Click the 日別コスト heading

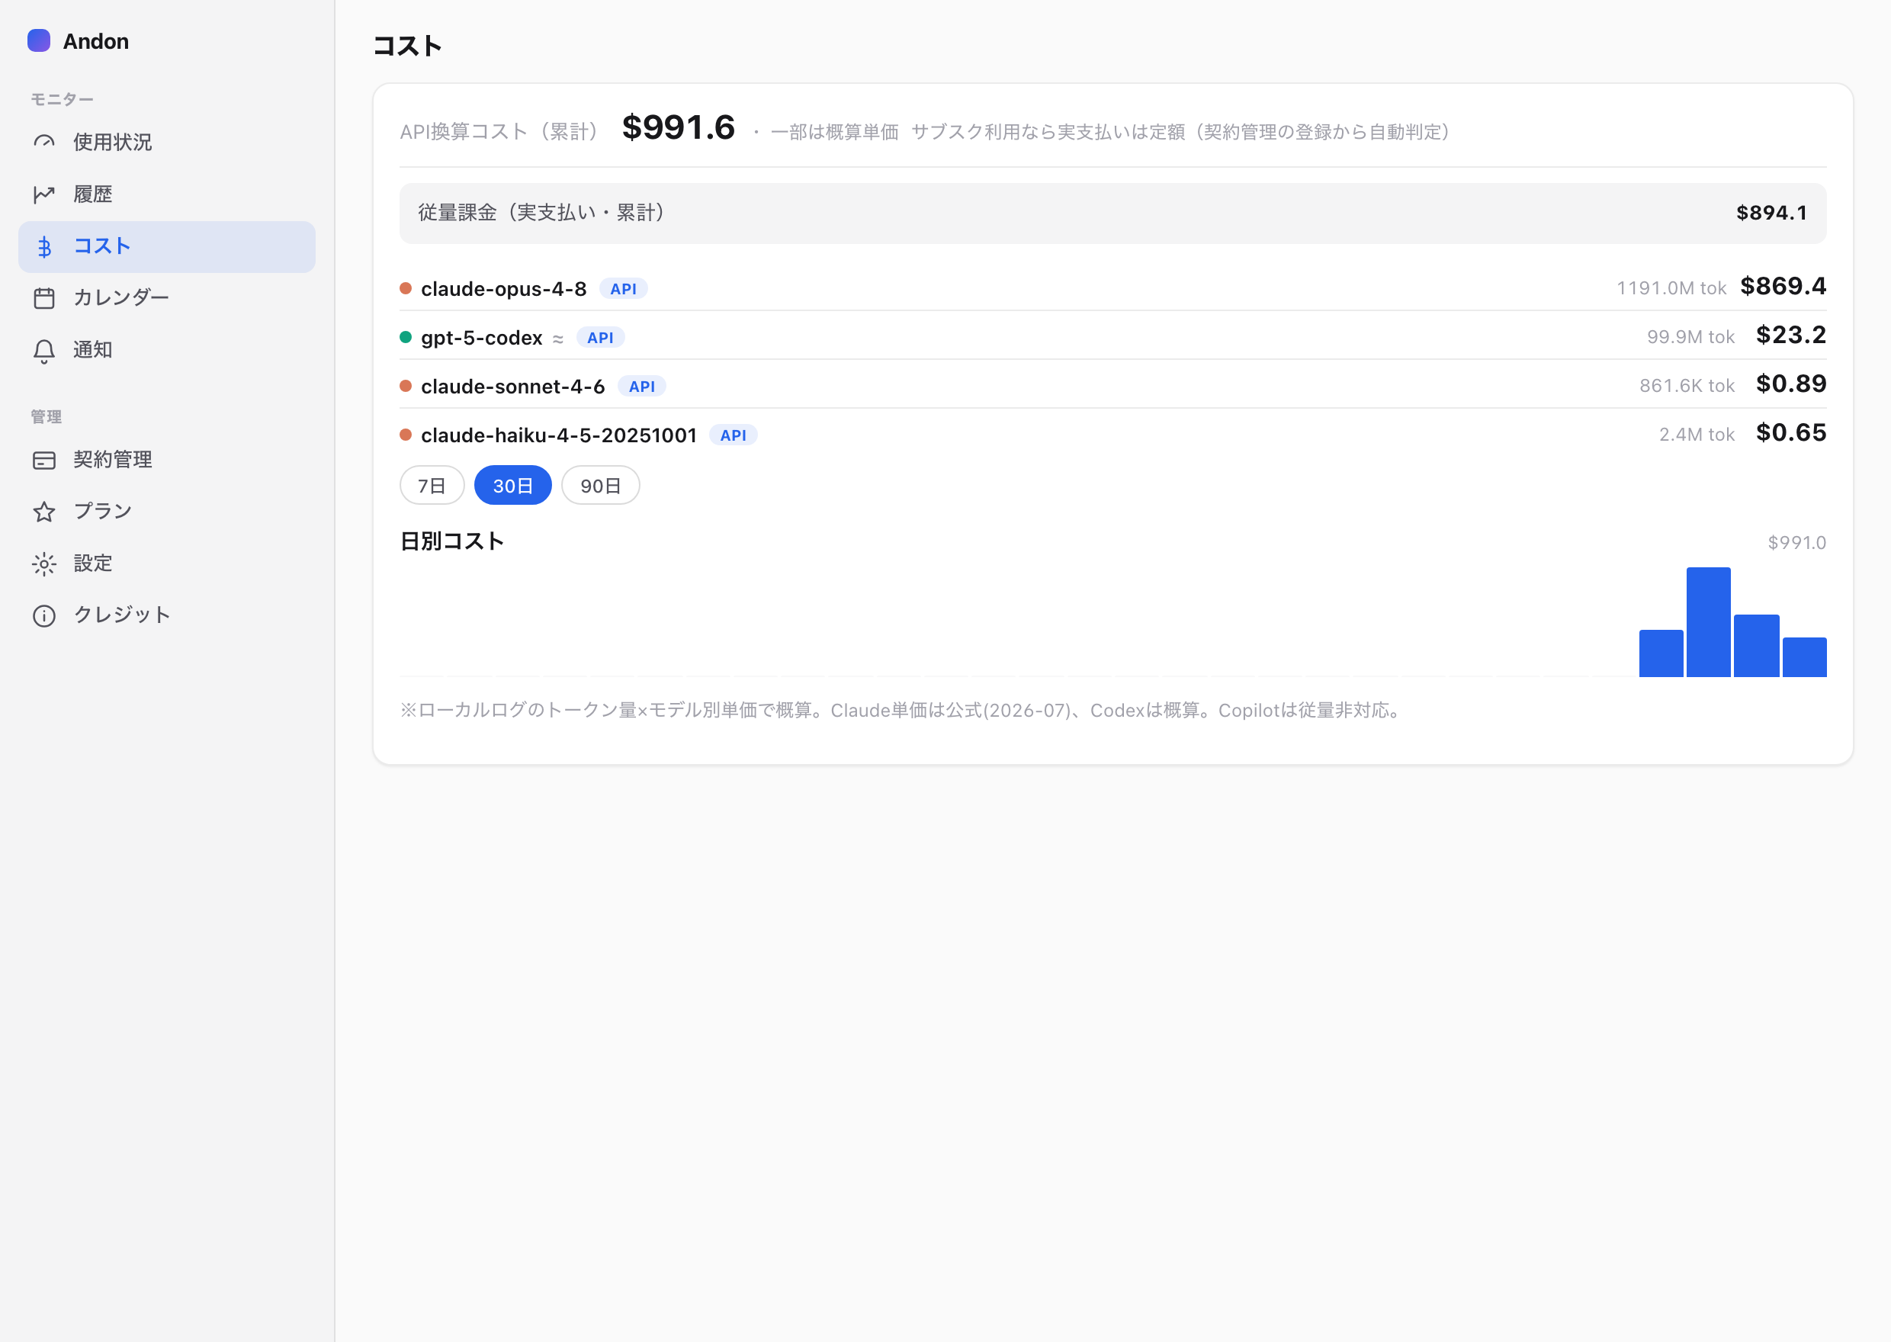tap(452, 541)
